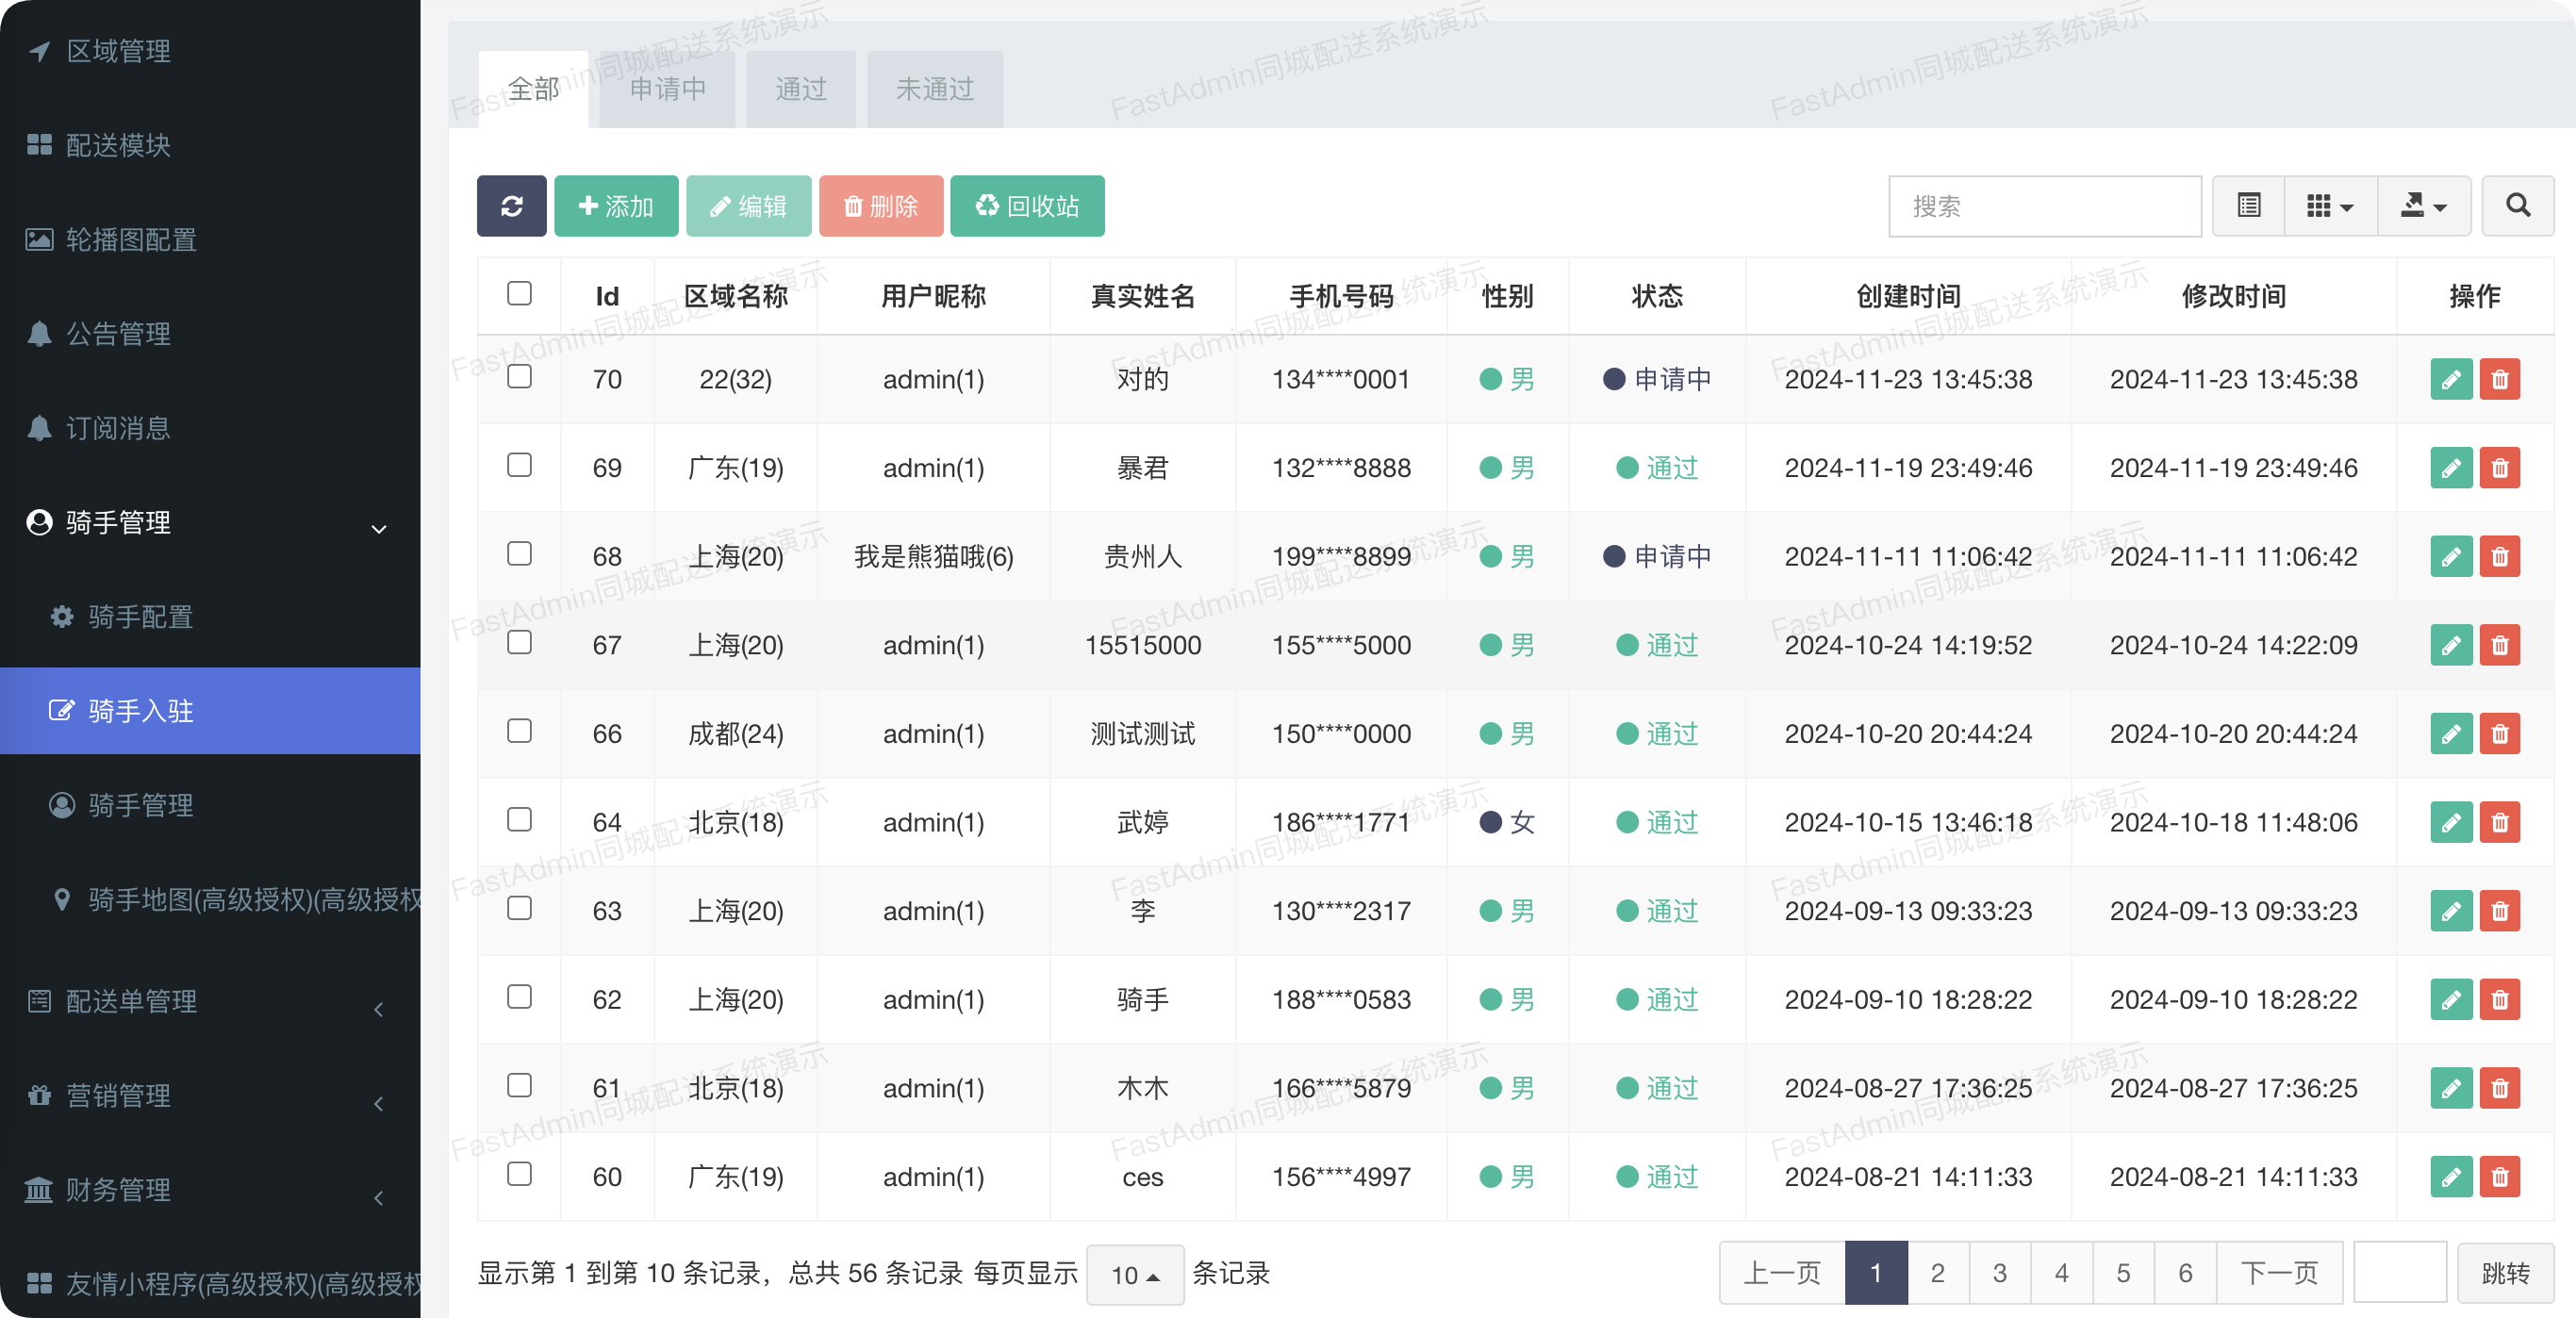Check the select-all header checkbox

click(x=519, y=294)
